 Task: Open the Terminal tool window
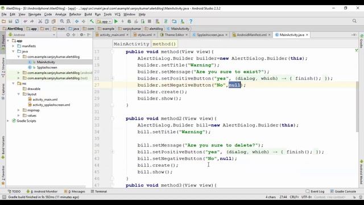coord(99,191)
